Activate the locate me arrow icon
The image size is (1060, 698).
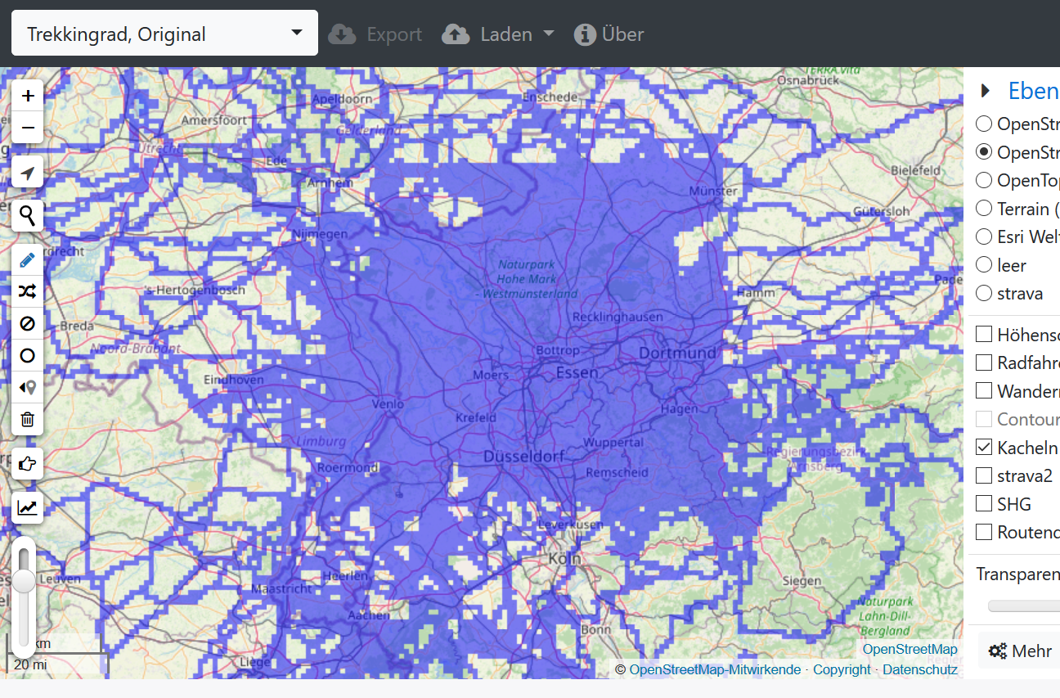point(28,173)
